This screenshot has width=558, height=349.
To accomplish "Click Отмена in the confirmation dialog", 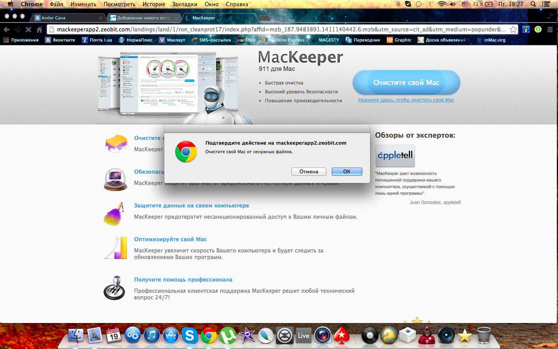I will [309, 171].
